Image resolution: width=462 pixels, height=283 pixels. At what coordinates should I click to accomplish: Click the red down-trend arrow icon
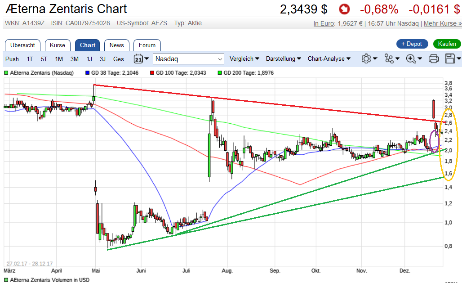tap(344, 9)
